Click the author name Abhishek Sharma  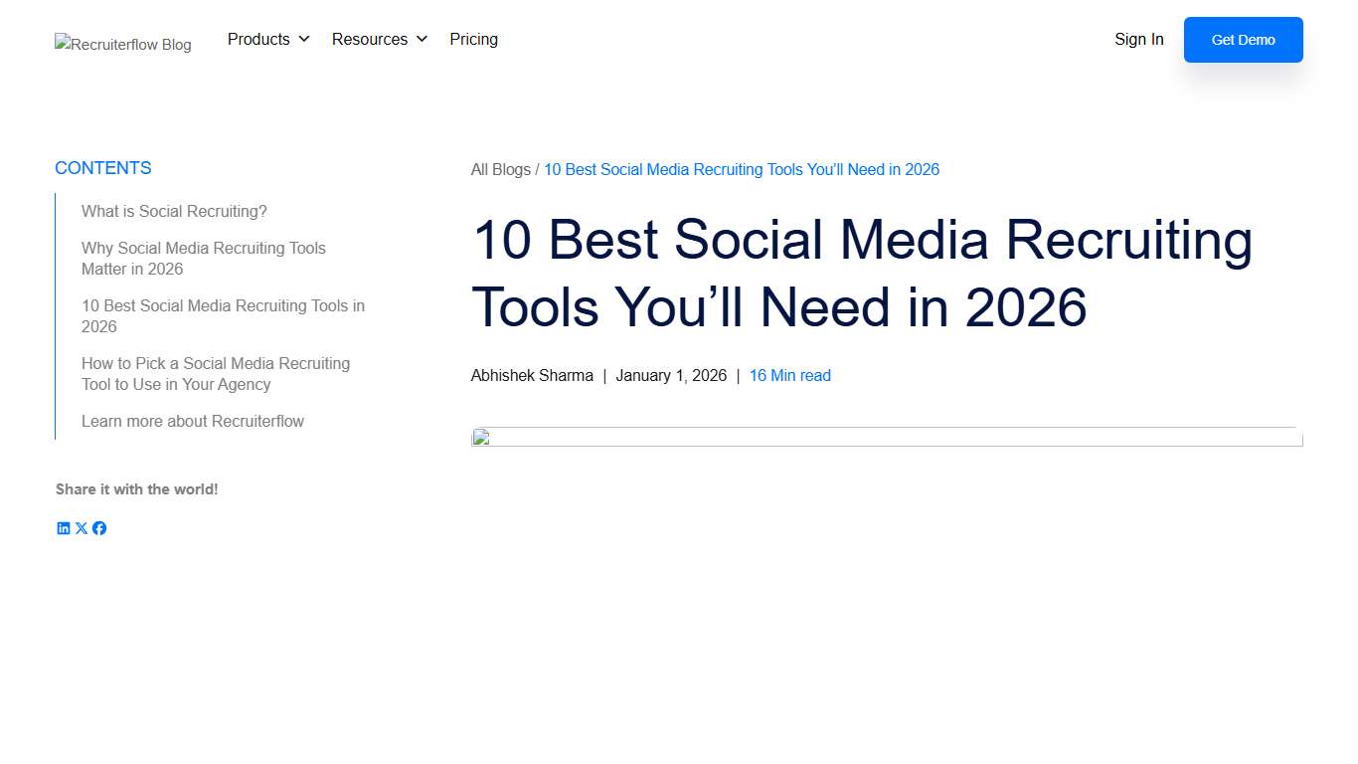click(x=532, y=375)
